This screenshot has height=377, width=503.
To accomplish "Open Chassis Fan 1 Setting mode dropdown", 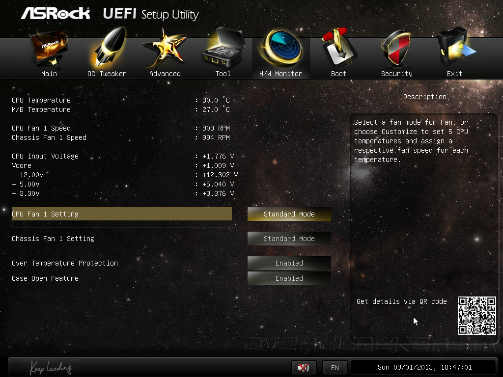I will (x=289, y=239).
